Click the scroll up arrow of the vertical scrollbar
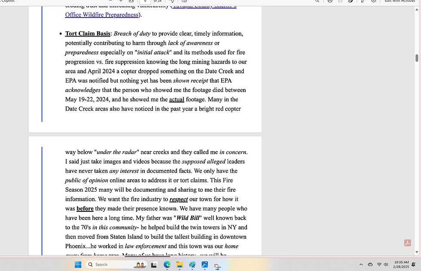The height and width of the screenshot is (271, 421). tap(417, 10)
